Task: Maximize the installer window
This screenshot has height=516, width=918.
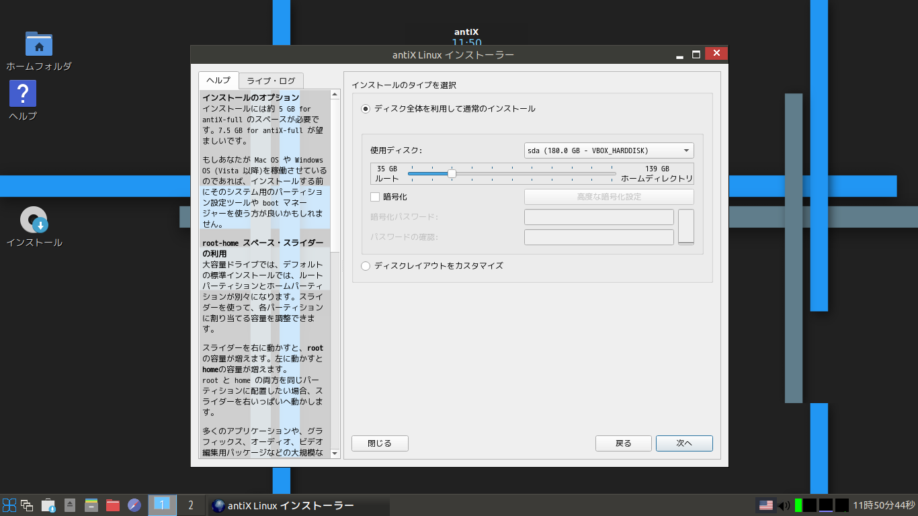Action: coord(696,54)
